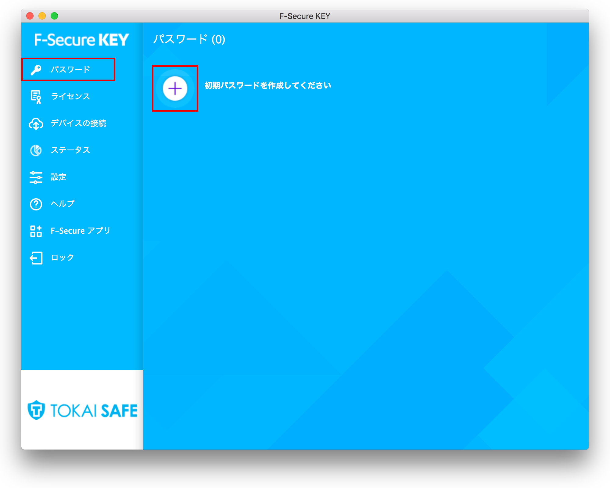Open ヘルプ in the sidebar
Screen dimensions: 610x488
click(63, 204)
